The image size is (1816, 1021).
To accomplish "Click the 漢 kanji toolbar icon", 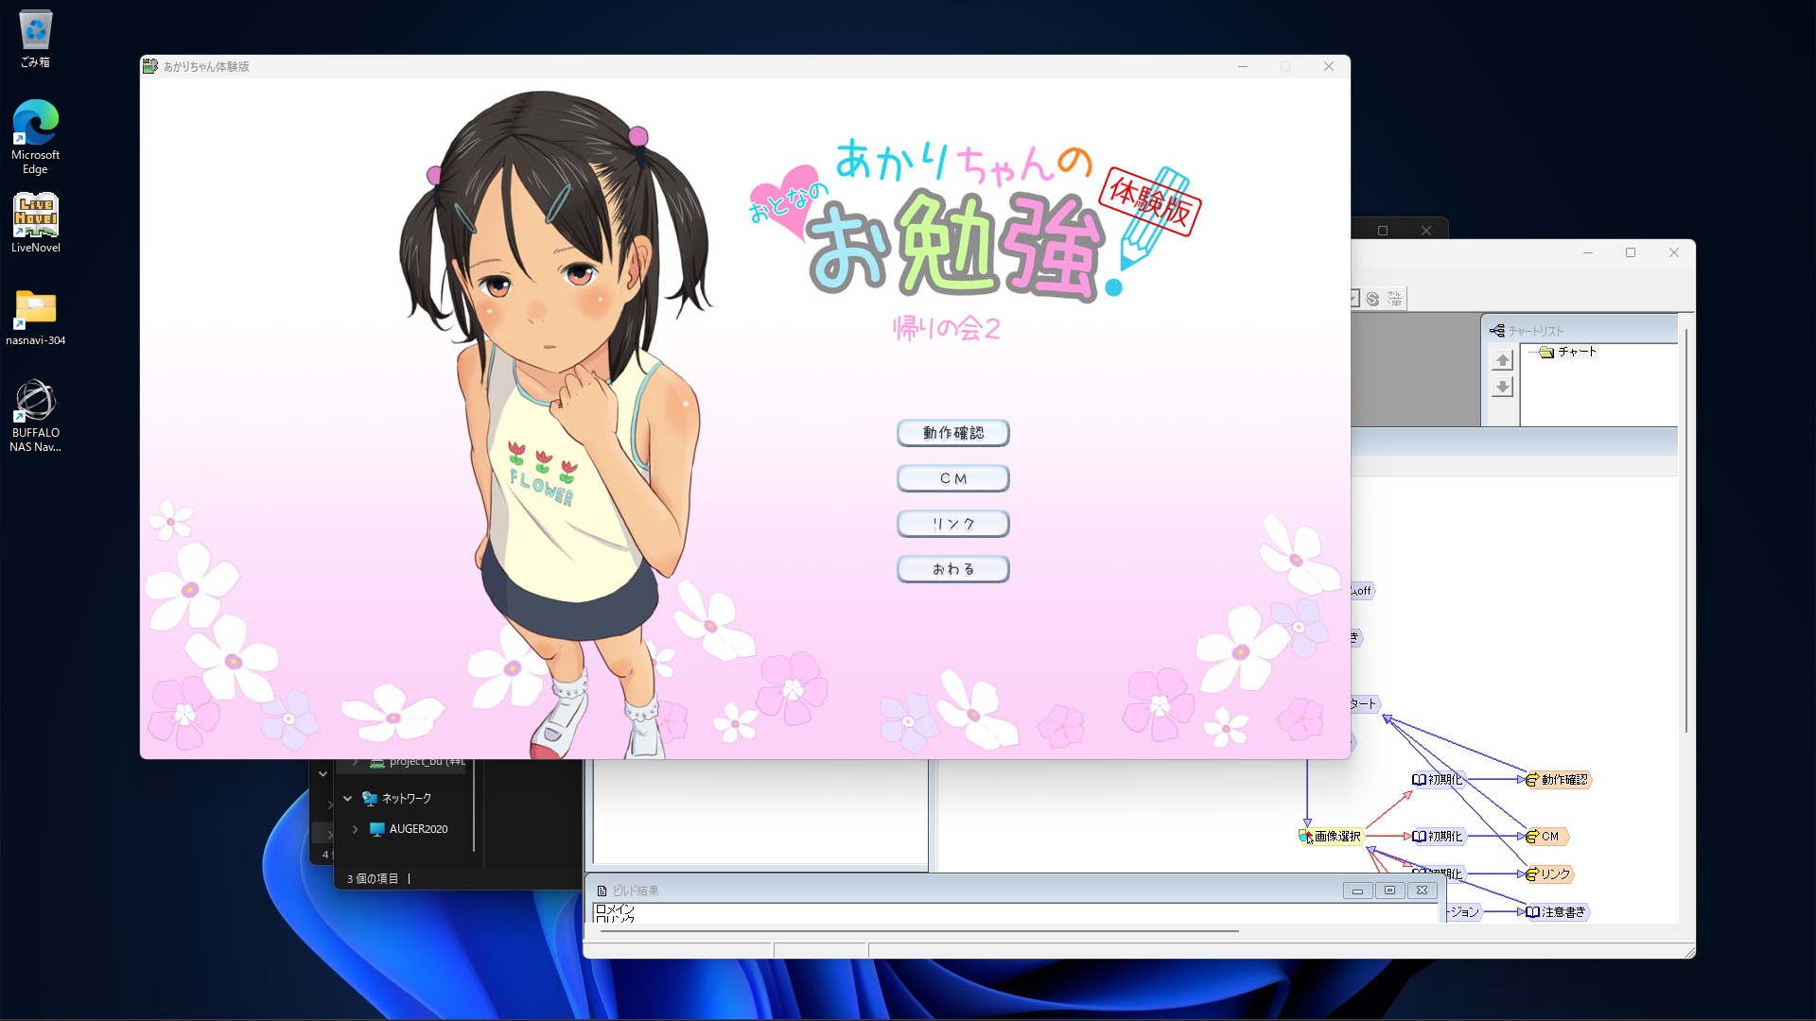I will pyautogui.click(x=1395, y=299).
